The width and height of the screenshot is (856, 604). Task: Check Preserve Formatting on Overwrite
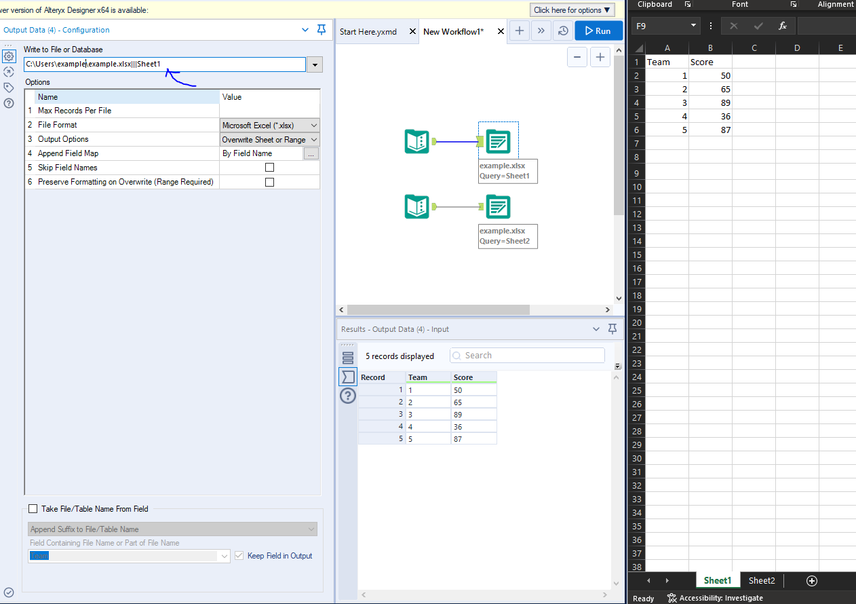[x=269, y=181]
